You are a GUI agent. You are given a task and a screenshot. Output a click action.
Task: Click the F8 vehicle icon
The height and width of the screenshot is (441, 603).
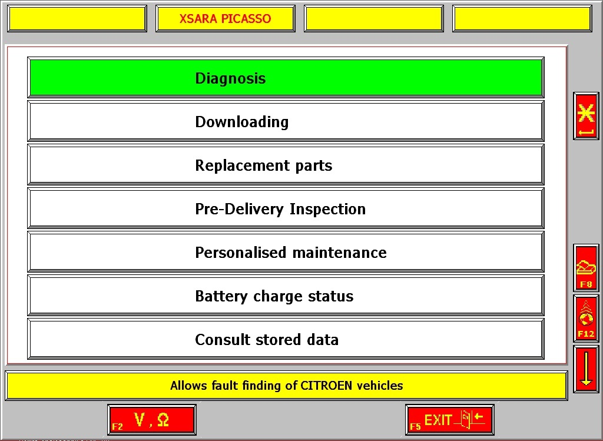586,268
